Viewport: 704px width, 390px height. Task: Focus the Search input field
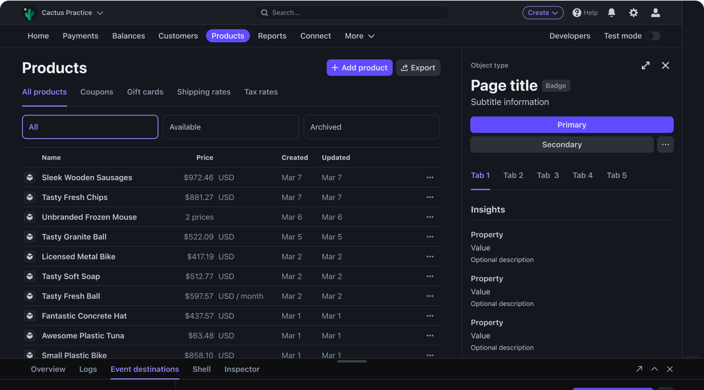click(x=352, y=13)
